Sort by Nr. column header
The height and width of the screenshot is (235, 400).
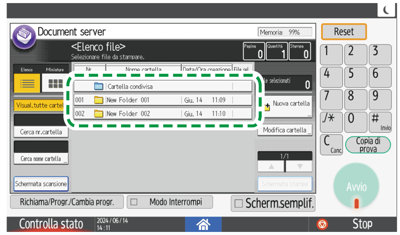click(90, 67)
